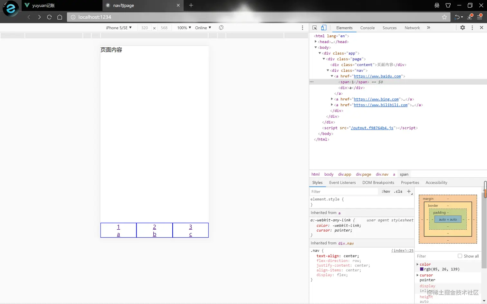Image resolution: width=487 pixels, height=304 pixels.
Task: Open the www.bilibili.com href link
Action: (381, 105)
